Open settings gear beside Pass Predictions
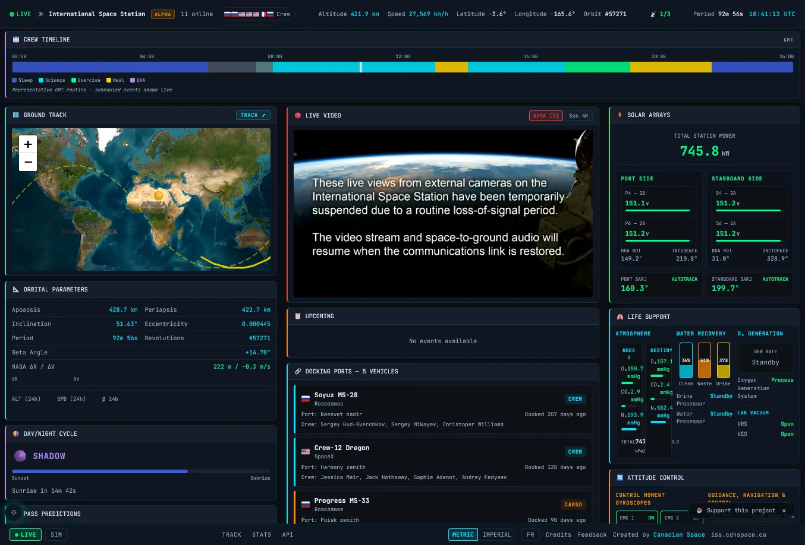 14,512
